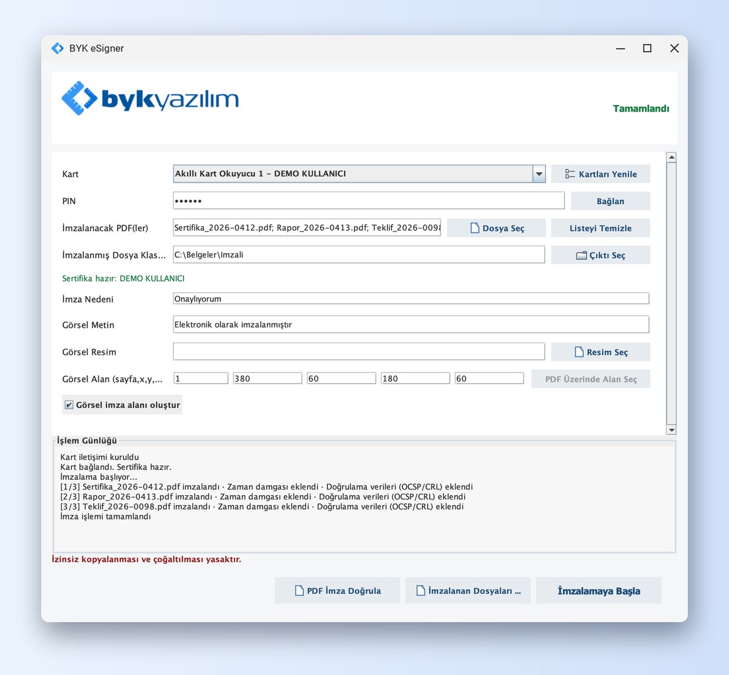The width and height of the screenshot is (729, 675).
Task: Click the disabled PDF Üzerinde Alan Seç button
Action: tap(591, 379)
